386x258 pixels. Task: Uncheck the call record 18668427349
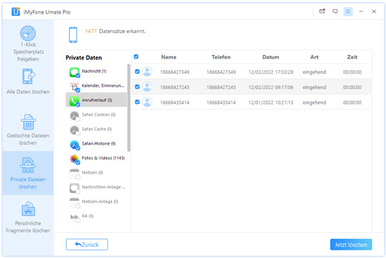137,71
